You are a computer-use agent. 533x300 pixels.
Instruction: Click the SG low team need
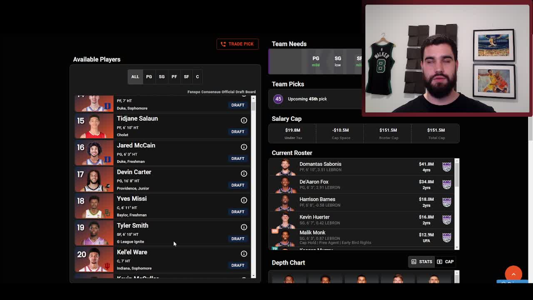pyautogui.click(x=338, y=61)
